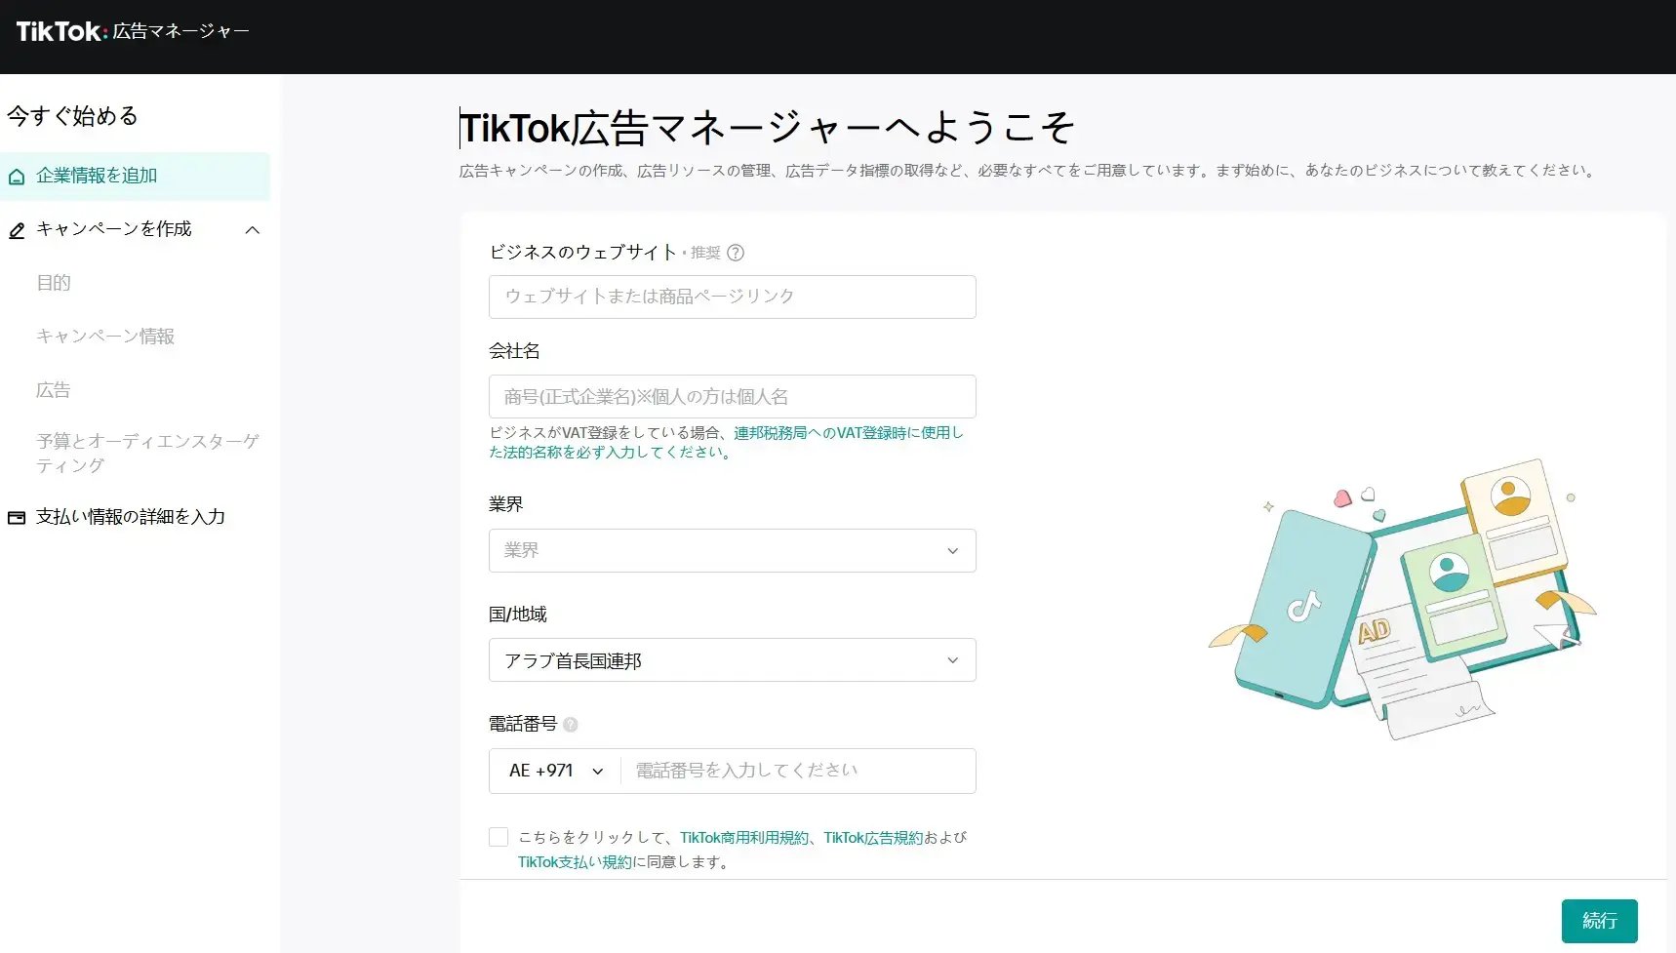Tick the terms agreement checkbox
The width and height of the screenshot is (1676, 953).
click(499, 837)
